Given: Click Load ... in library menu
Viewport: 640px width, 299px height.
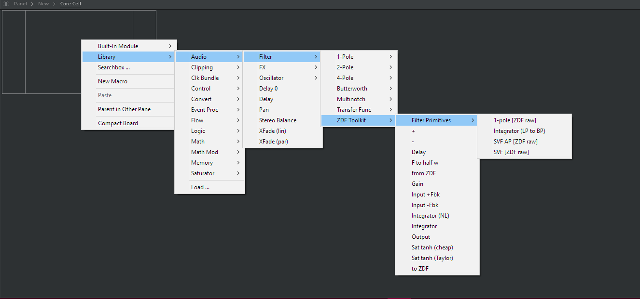Looking at the screenshot, I should (209, 187).
